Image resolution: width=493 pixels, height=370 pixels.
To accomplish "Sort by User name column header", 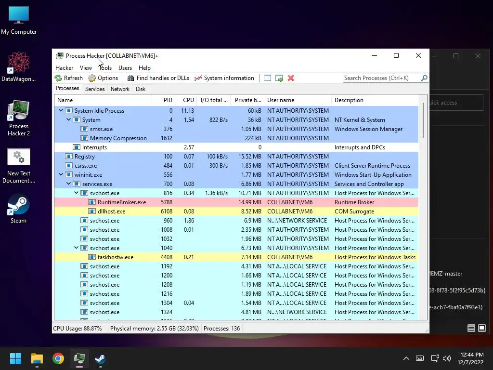I will point(298,100).
